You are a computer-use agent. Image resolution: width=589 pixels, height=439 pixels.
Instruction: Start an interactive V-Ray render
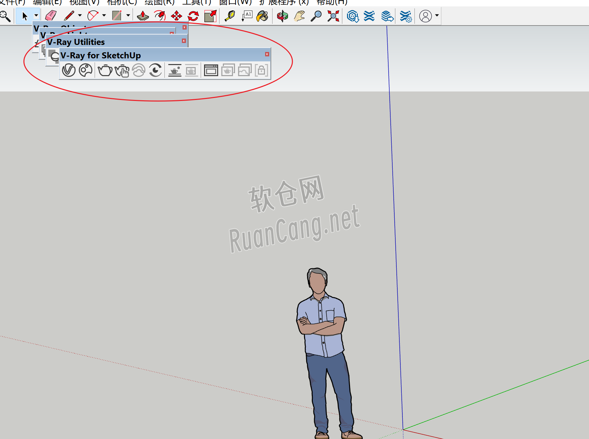click(122, 70)
